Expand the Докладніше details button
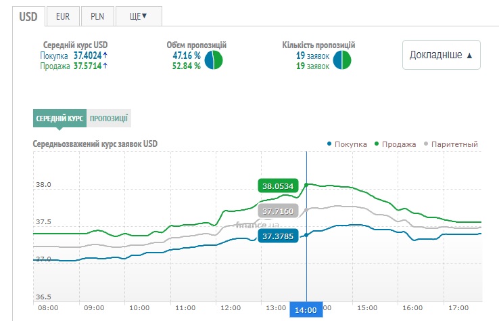The width and height of the screenshot is (499, 321). (441, 55)
